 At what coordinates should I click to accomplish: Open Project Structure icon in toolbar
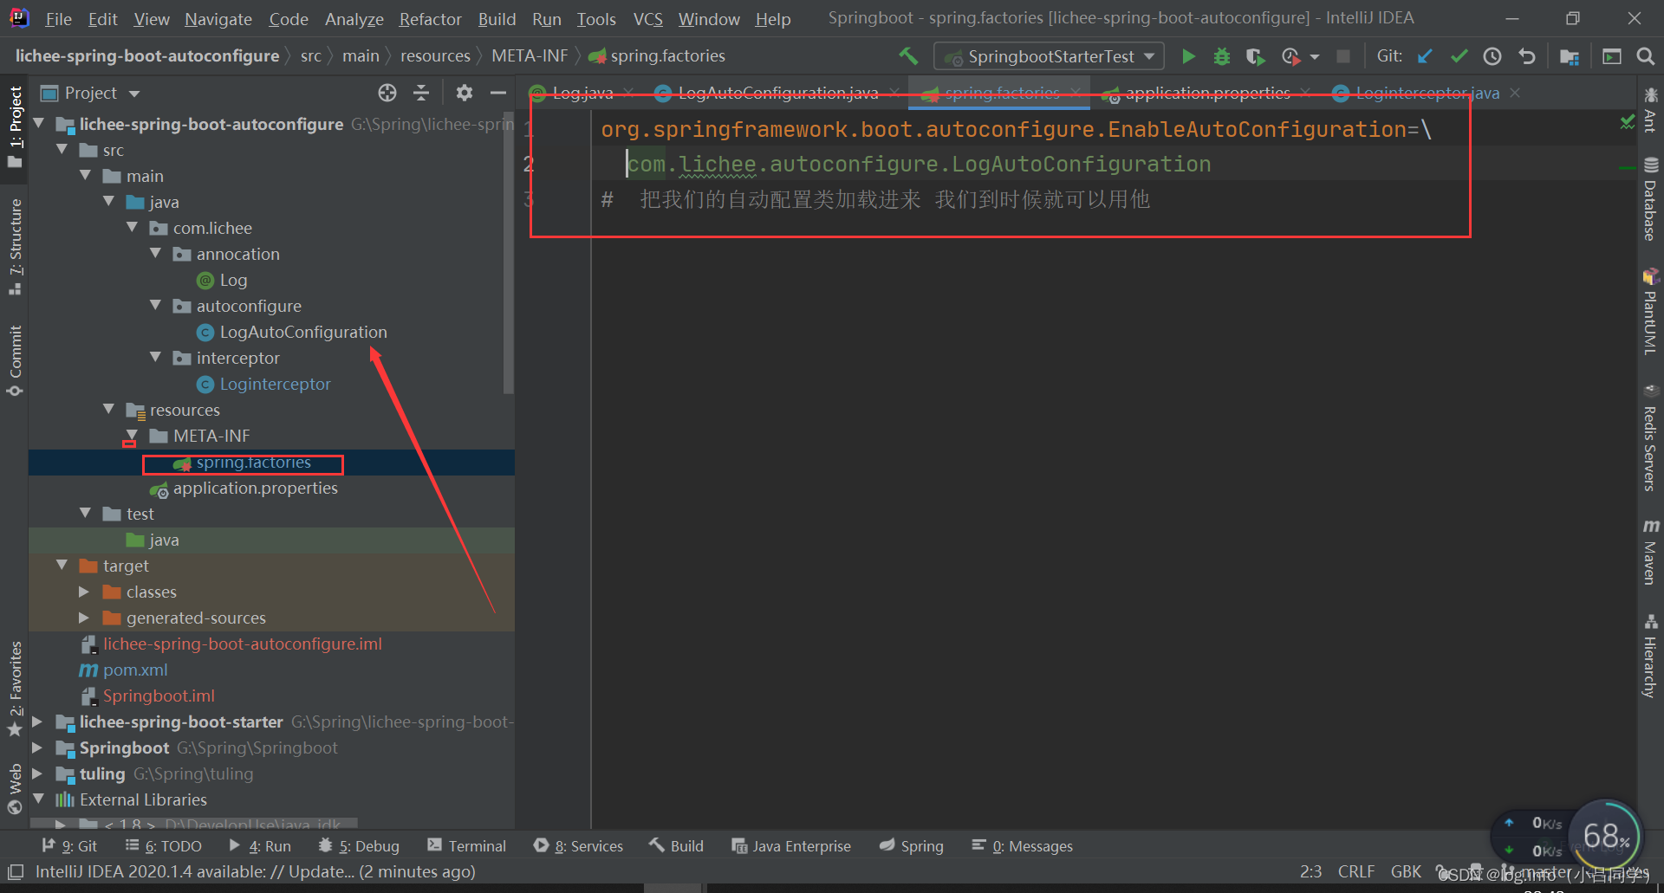(x=1570, y=56)
